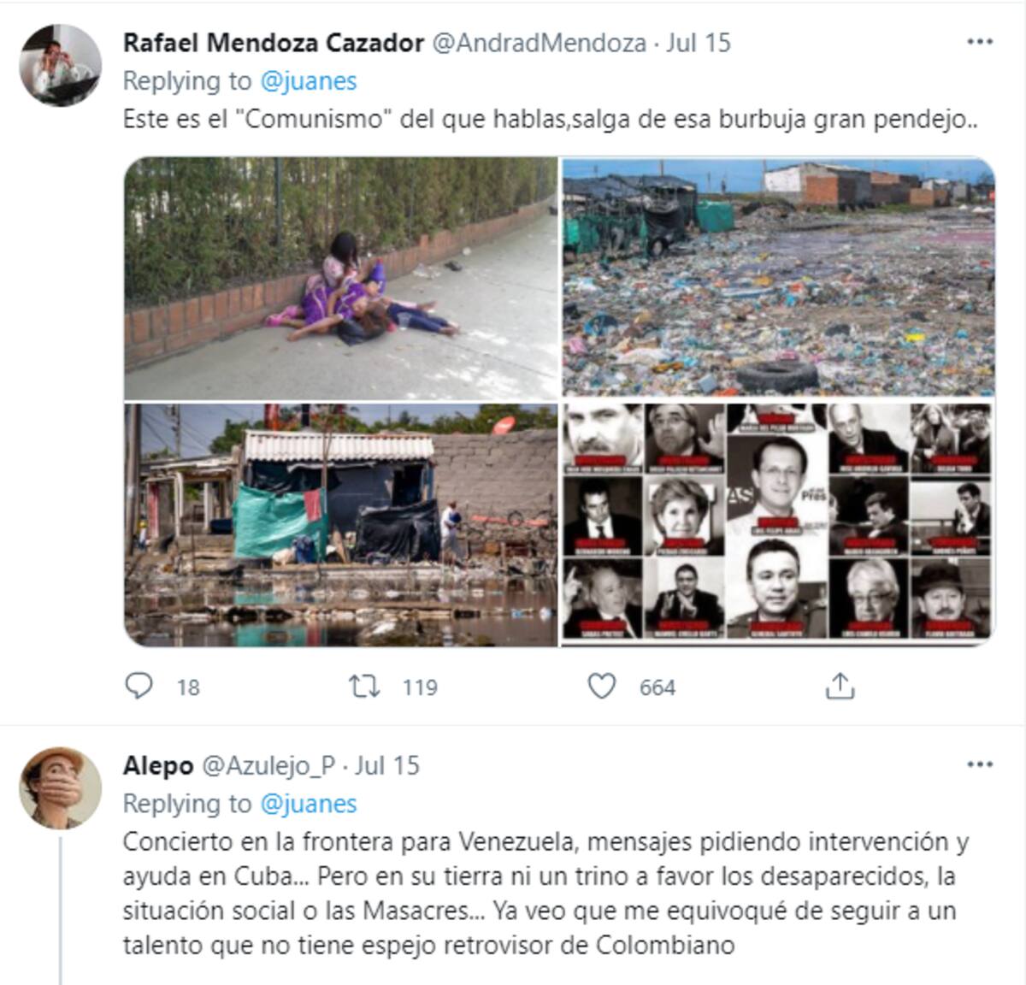Open Jul 15 timestamp on Alepo's tweet

pyautogui.click(x=387, y=765)
